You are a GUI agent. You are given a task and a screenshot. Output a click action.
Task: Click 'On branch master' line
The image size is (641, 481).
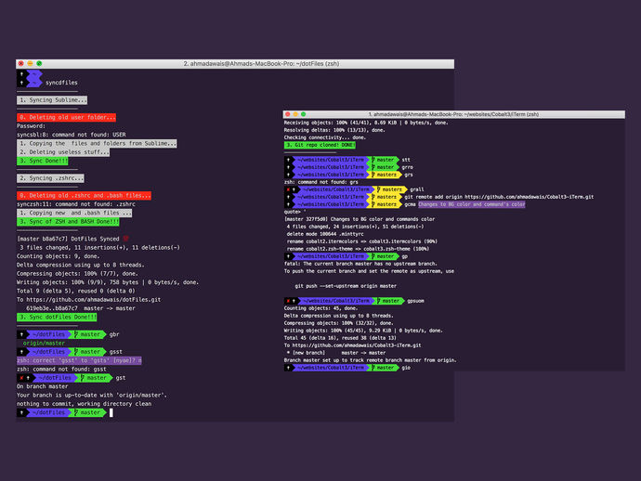point(42,386)
